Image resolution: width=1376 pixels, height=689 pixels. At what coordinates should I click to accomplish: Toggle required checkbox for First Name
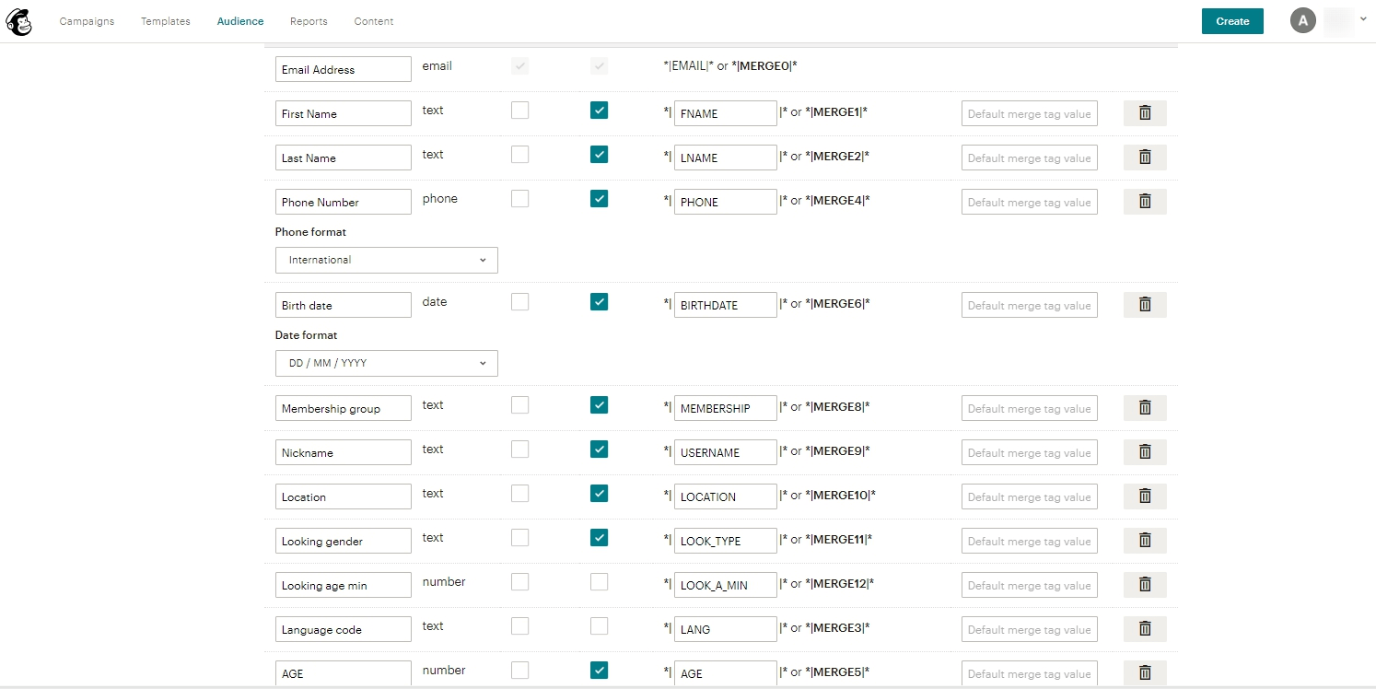pyautogui.click(x=520, y=111)
